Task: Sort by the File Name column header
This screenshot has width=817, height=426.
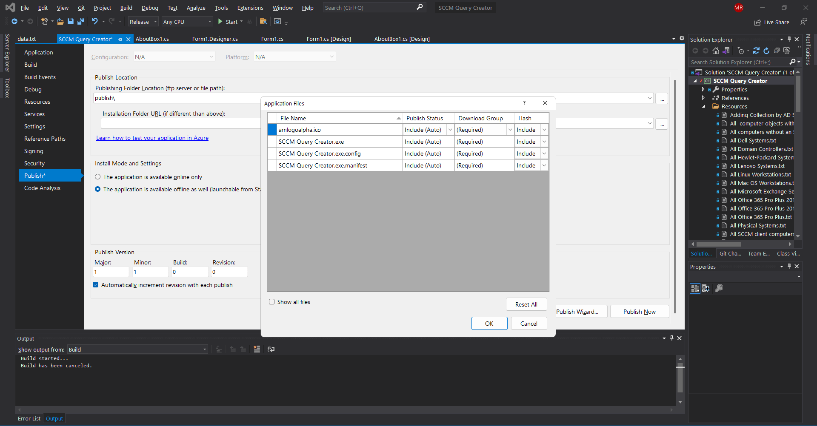Action: pyautogui.click(x=340, y=118)
